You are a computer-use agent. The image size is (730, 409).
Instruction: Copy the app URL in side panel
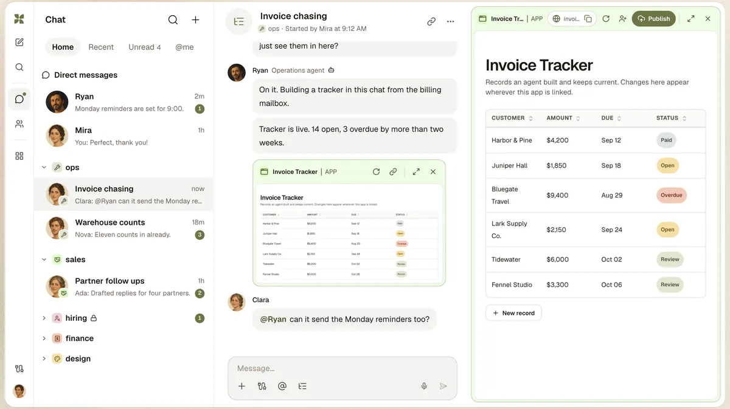pos(588,19)
